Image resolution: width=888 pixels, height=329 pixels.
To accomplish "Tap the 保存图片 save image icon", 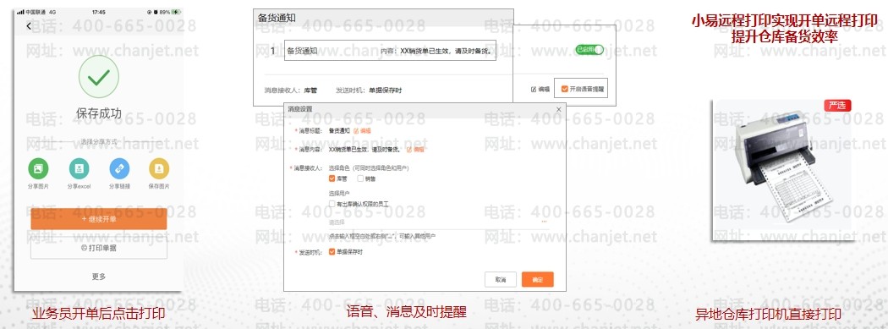I will point(159,168).
